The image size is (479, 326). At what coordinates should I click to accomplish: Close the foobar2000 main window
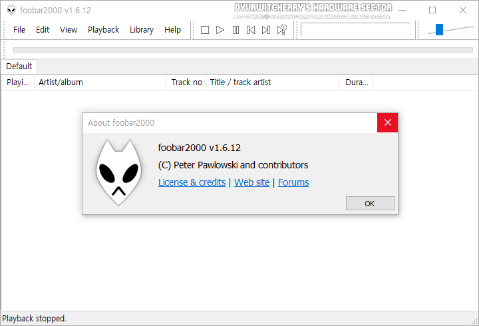click(463, 10)
